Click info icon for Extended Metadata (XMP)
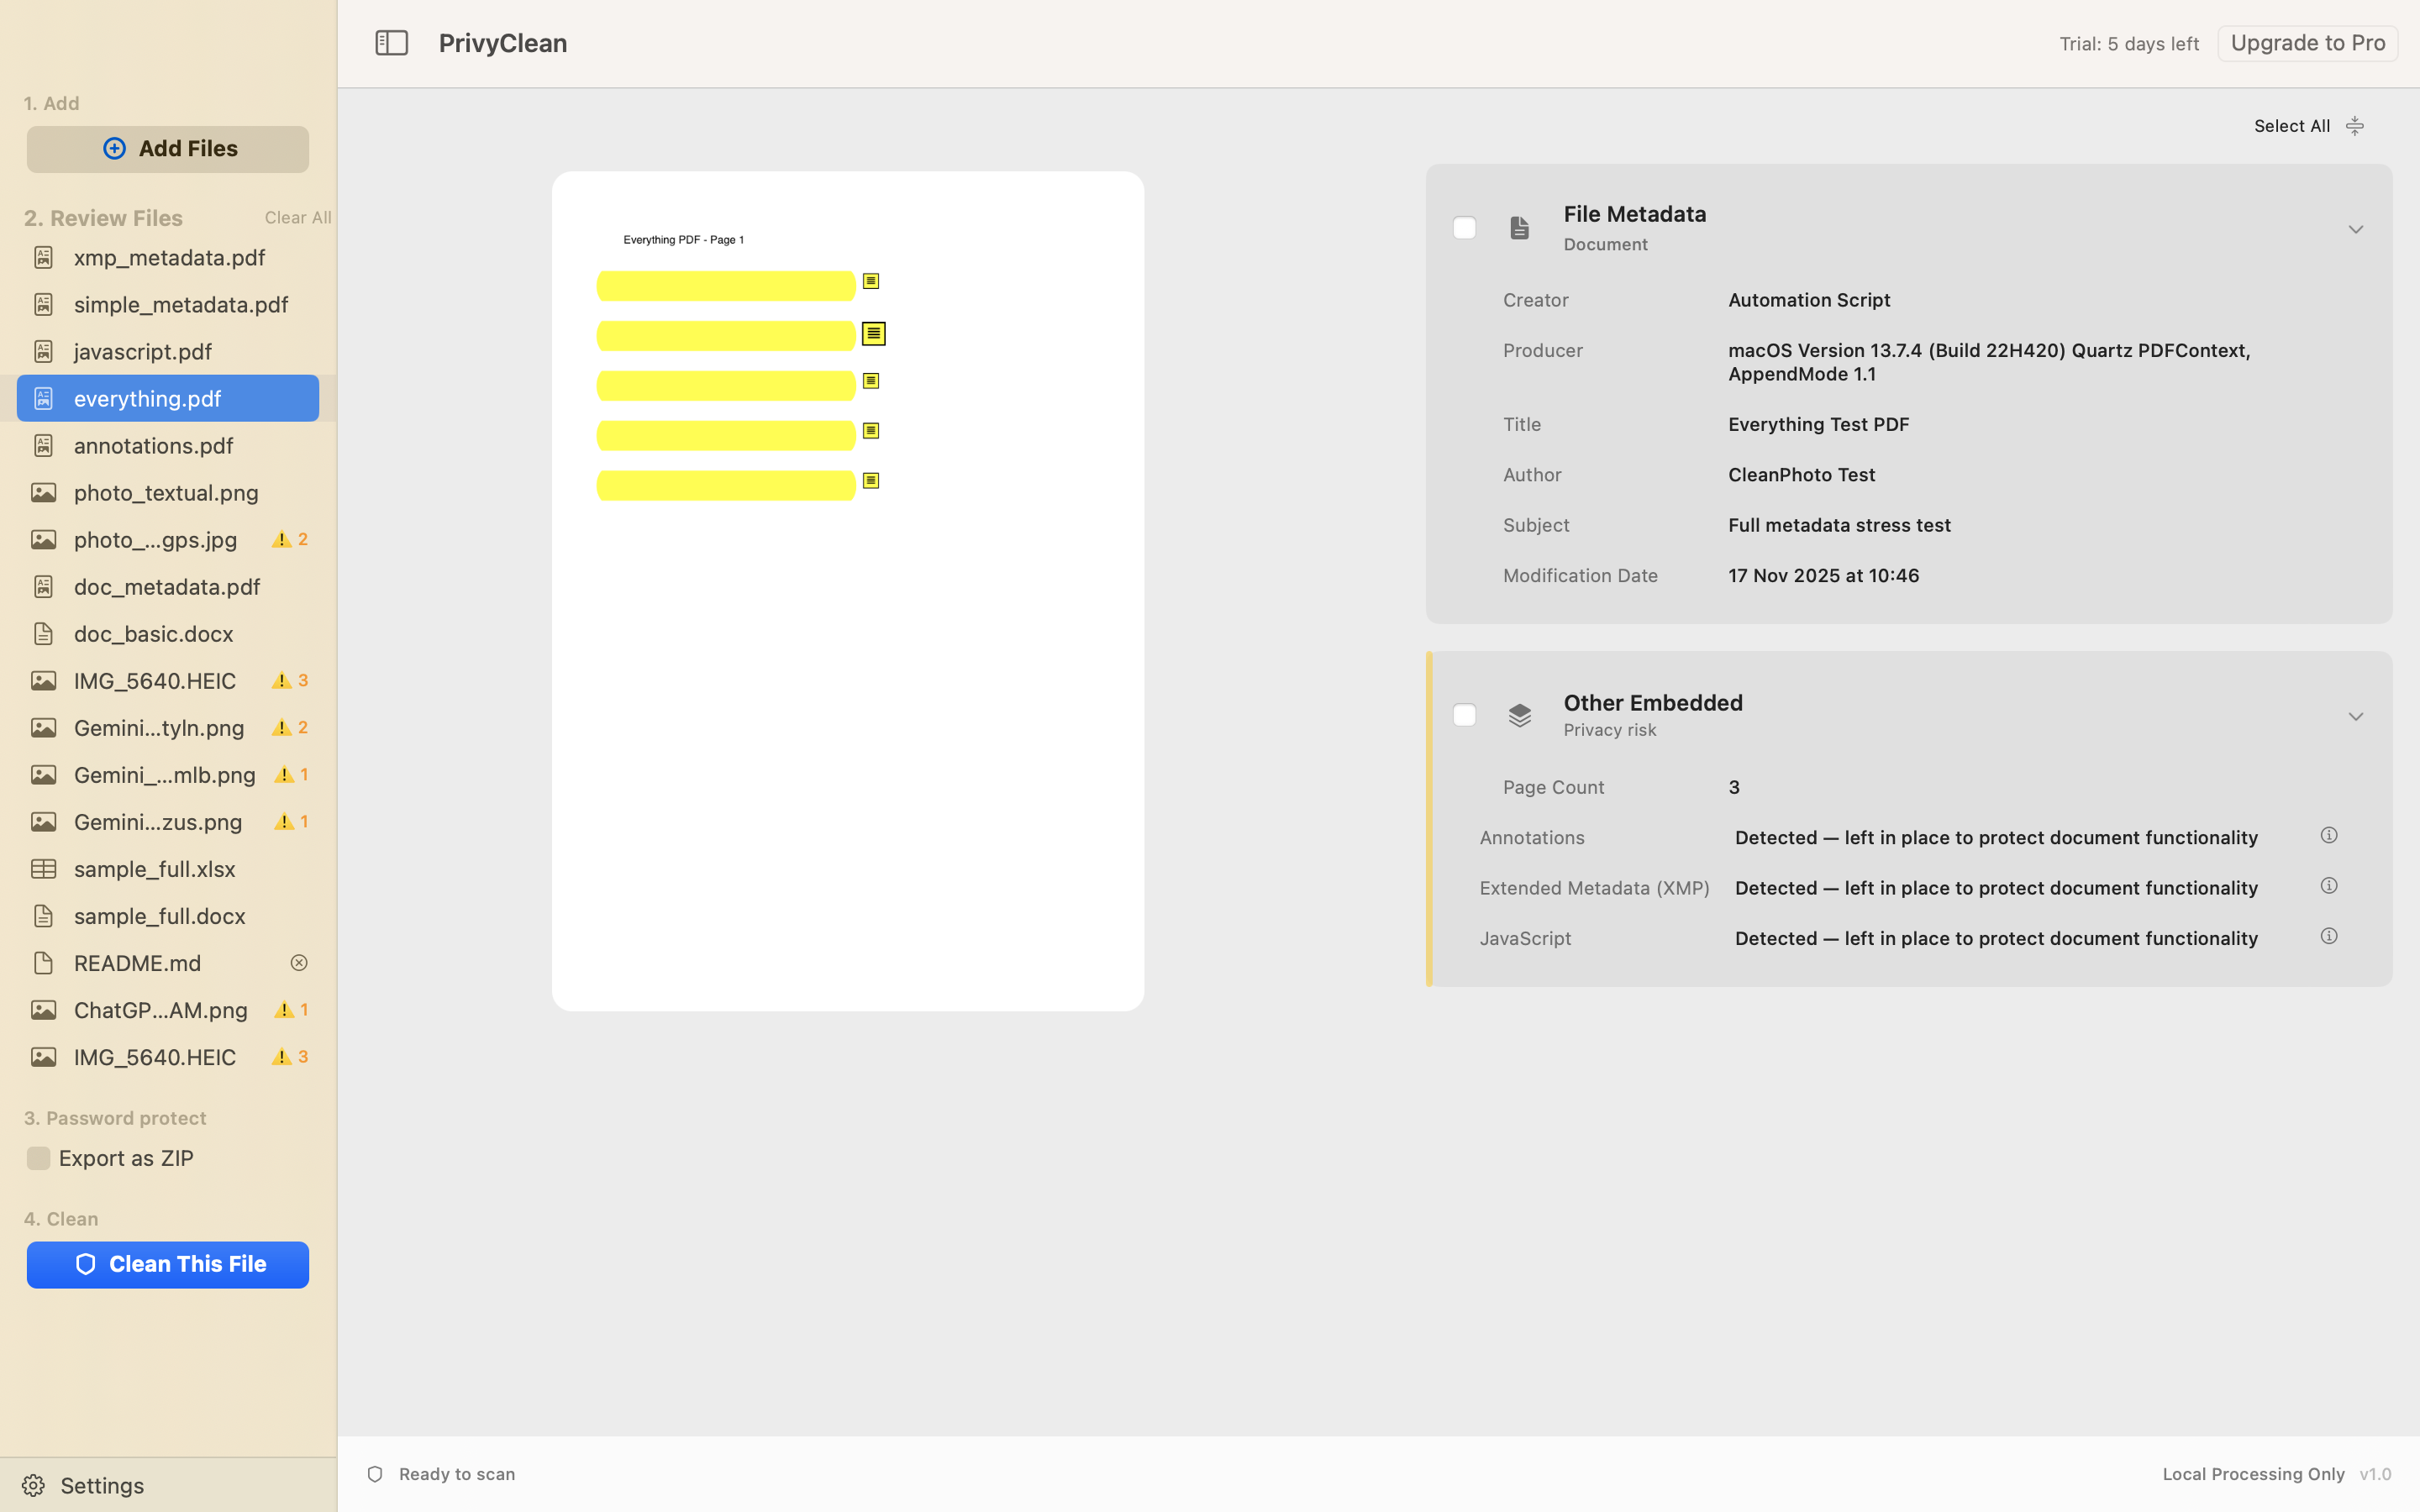This screenshot has height=1512, width=2420. 2328,886
